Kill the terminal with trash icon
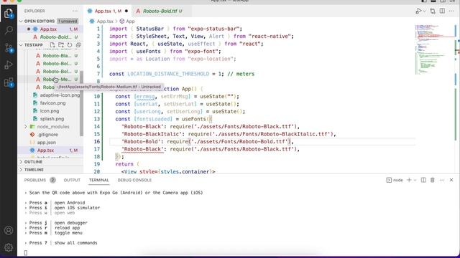Viewport: 460px width, 258px height. pos(433,180)
